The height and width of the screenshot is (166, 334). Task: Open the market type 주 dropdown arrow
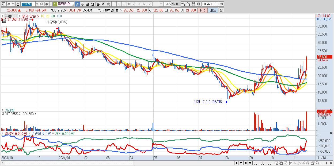pyautogui.click(x=13, y=4)
